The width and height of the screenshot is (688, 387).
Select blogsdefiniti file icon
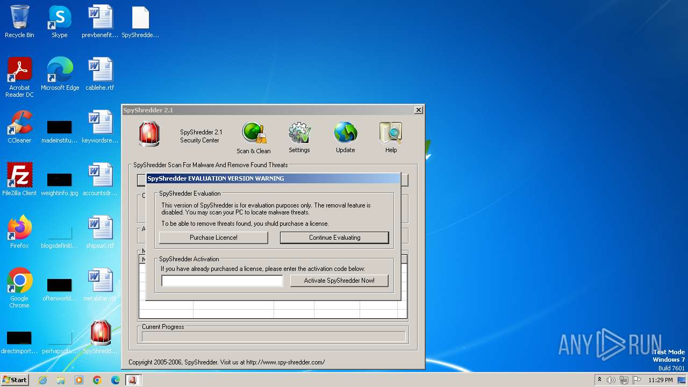[x=60, y=236]
